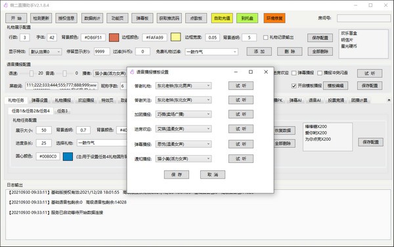Toggle the 弹幕播报 checkbox in voice config
Image resolution: width=394 pixels, height=247 pixels.
click(x=294, y=73)
